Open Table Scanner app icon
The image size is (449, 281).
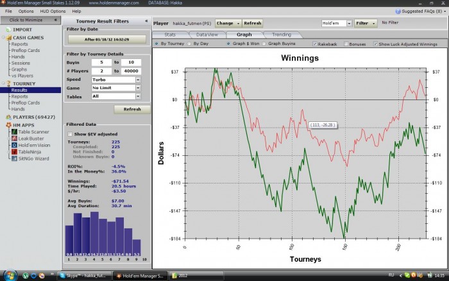pos(14,132)
